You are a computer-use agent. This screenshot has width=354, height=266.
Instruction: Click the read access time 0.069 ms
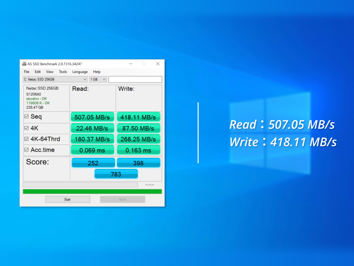click(92, 150)
